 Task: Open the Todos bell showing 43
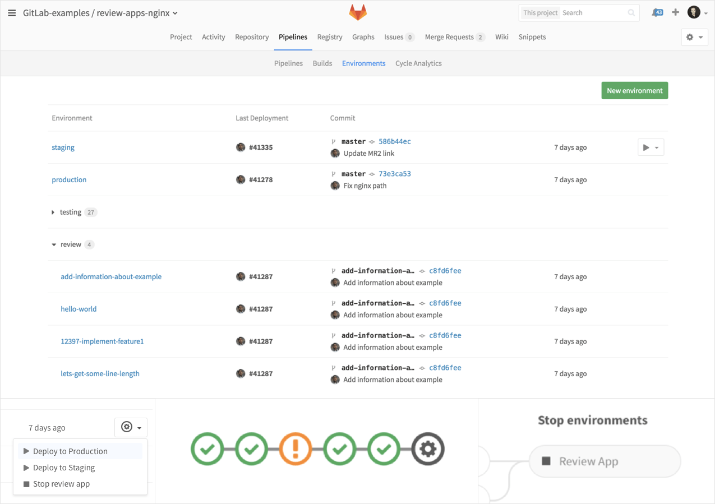click(657, 12)
